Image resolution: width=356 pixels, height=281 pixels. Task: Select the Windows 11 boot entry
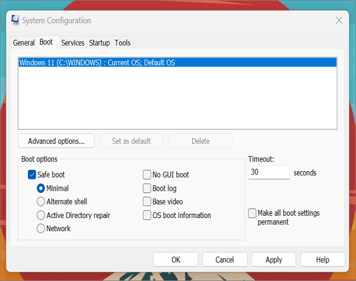pos(177,62)
